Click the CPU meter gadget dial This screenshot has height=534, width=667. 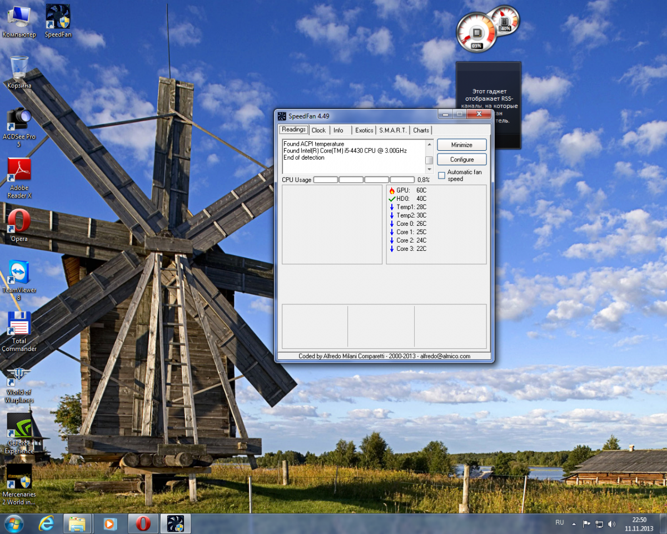[476, 32]
